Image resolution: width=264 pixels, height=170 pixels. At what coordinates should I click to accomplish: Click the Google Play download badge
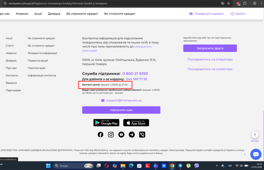click(x=107, y=123)
